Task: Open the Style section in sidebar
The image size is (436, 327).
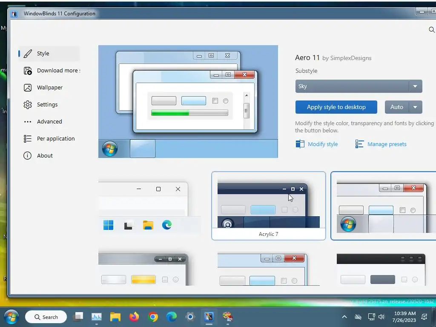Action: click(x=49, y=53)
